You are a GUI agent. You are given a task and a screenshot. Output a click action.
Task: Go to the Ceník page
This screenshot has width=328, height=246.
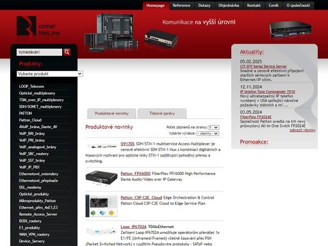[274, 5]
